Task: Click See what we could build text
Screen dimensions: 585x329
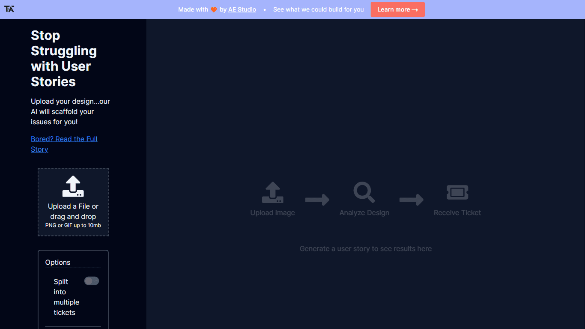Action: (x=319, y=9)
